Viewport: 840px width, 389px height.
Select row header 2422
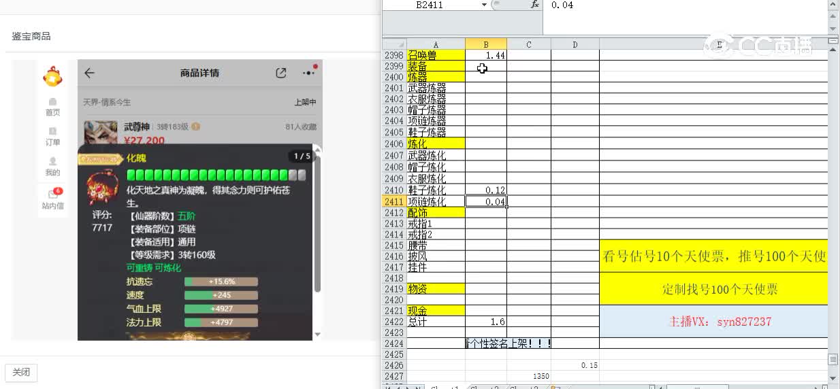coord(394,322)
